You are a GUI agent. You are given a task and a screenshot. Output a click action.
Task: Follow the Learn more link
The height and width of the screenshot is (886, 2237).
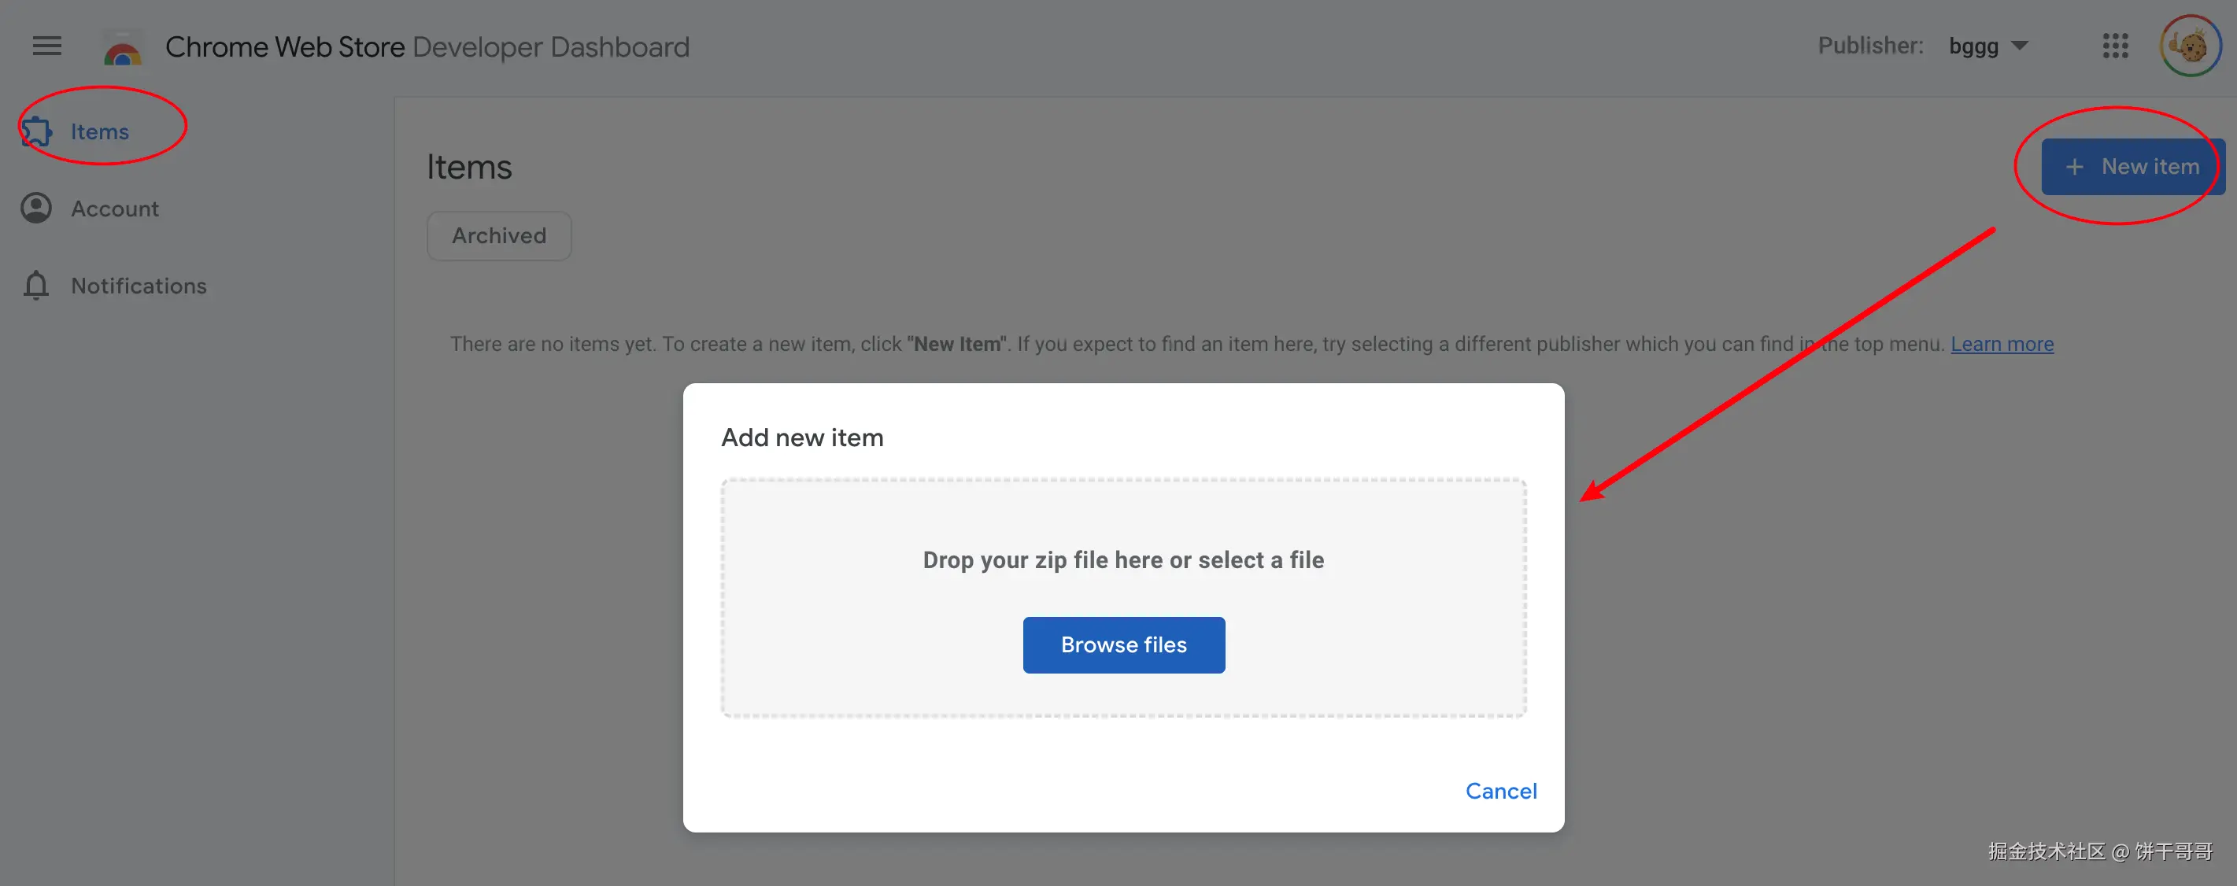(x=2002, y=345)
